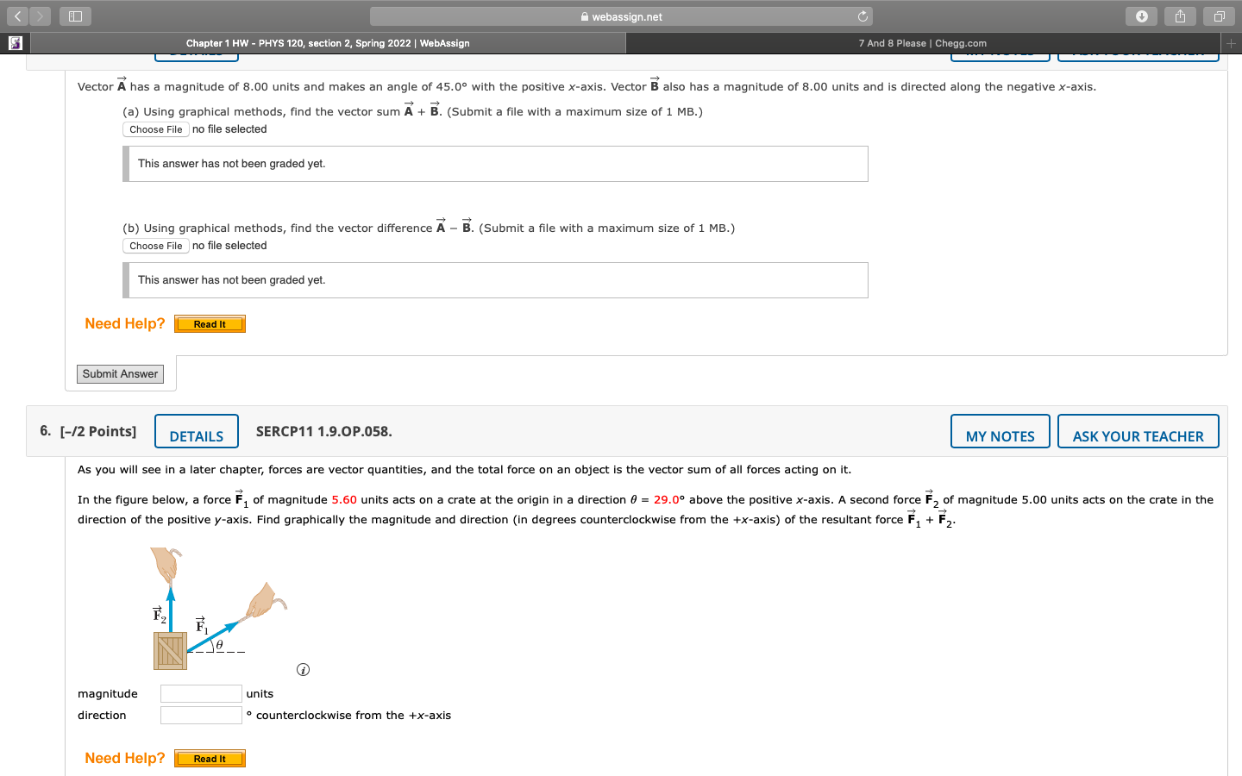Click the WebAssign favicon on the tab
Screen dimensions: 1242x776
pyautogui.click(x=13, y=42)
